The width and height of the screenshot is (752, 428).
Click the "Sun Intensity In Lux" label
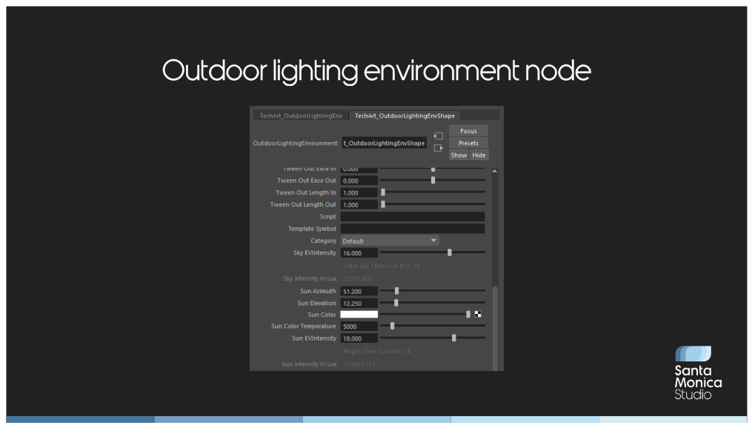point(310,364)
